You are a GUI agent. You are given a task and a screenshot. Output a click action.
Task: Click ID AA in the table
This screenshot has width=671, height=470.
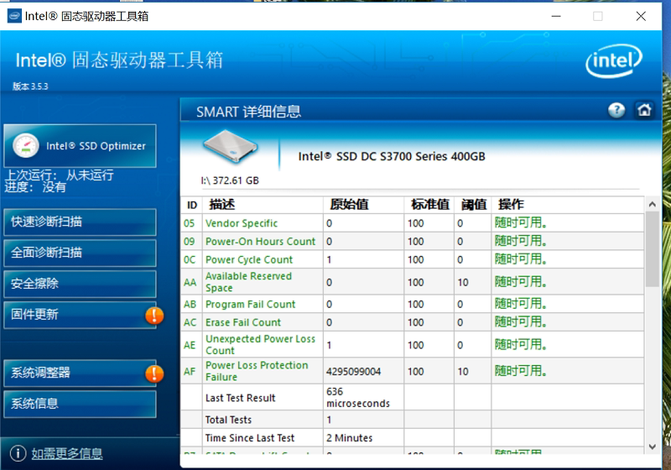tap(190, 283)
